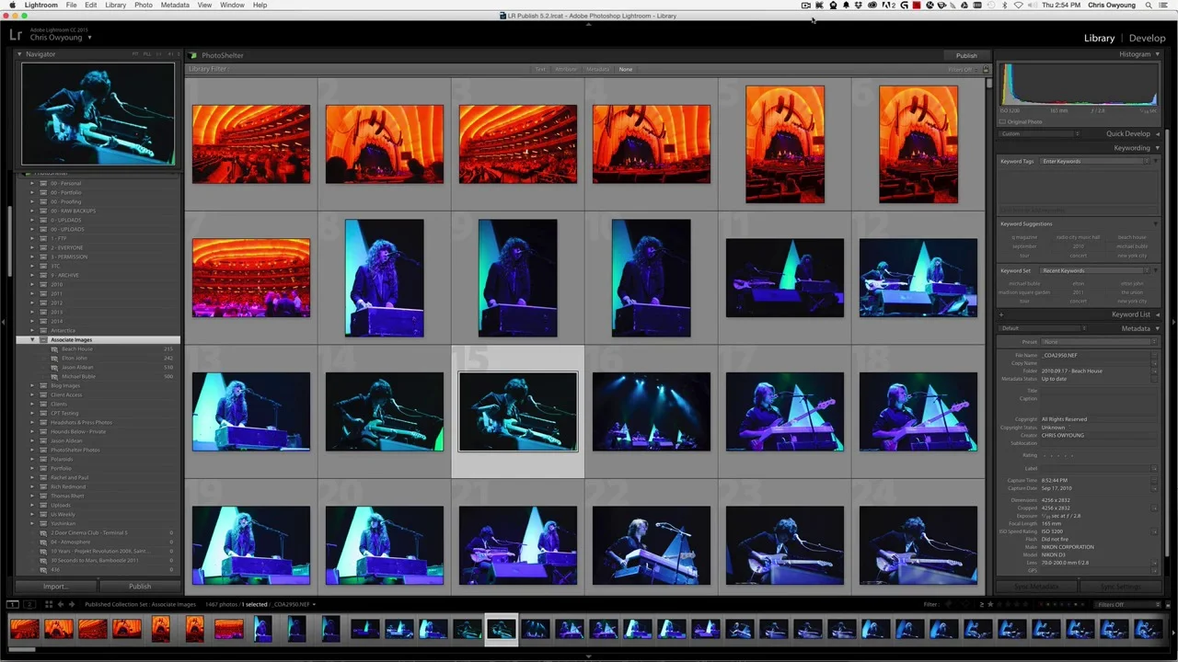Open grid view from the filmstrip bar

click(x=47, y=604)
